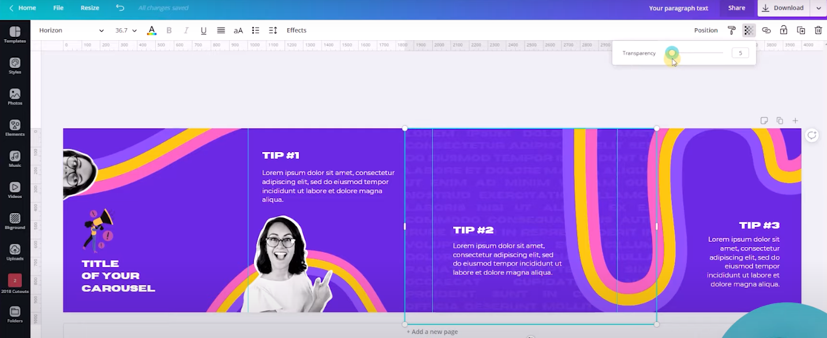The image size is (827, 338).
Task: Delete the selected element
Action: [x=818, y=31]
